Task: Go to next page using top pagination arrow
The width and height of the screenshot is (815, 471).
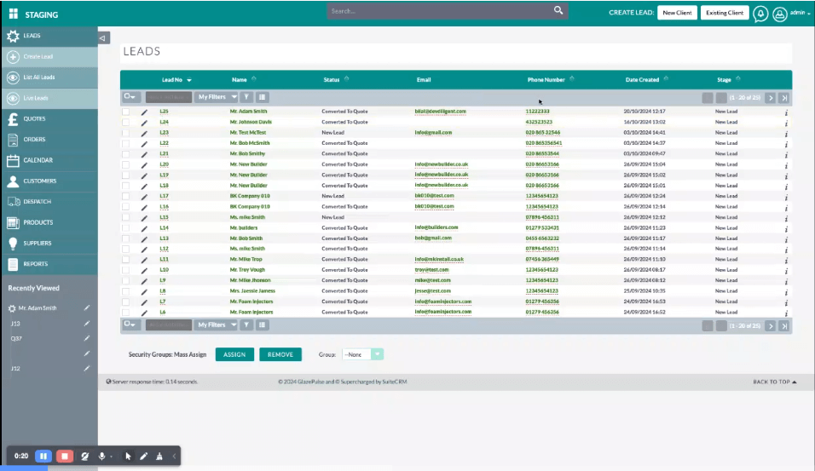Action: pos(770,98)
